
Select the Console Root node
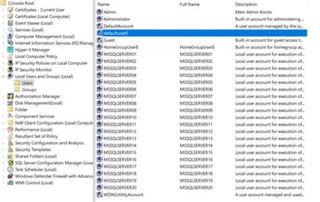[21, 3]
